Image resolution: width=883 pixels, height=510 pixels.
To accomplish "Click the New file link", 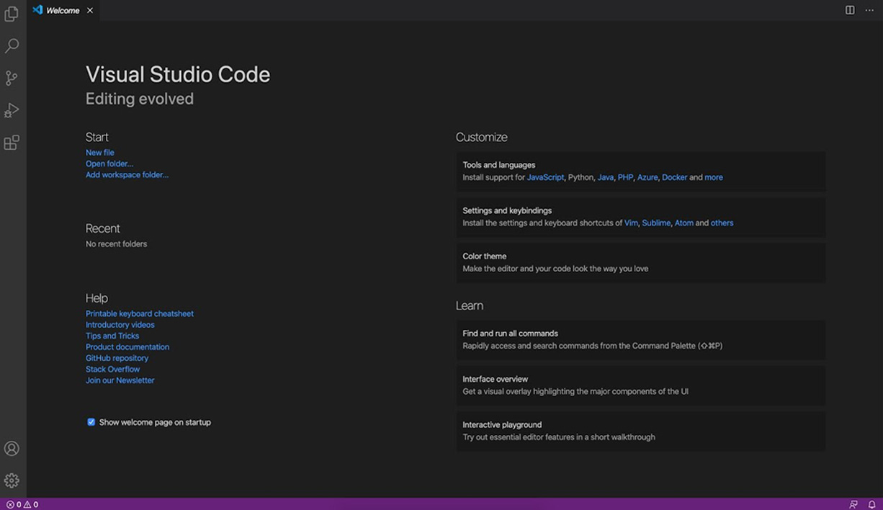I will click(x=100, y=153).
